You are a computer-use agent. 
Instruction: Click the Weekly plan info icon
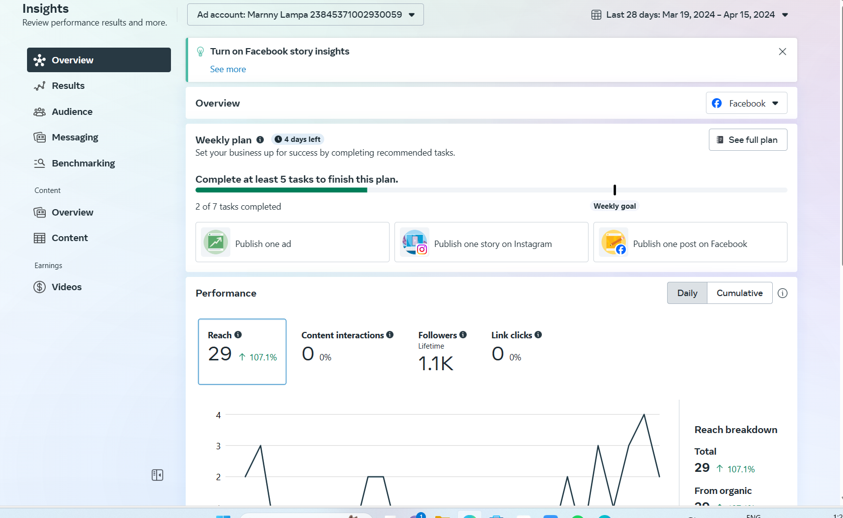(x=260, y=140)
